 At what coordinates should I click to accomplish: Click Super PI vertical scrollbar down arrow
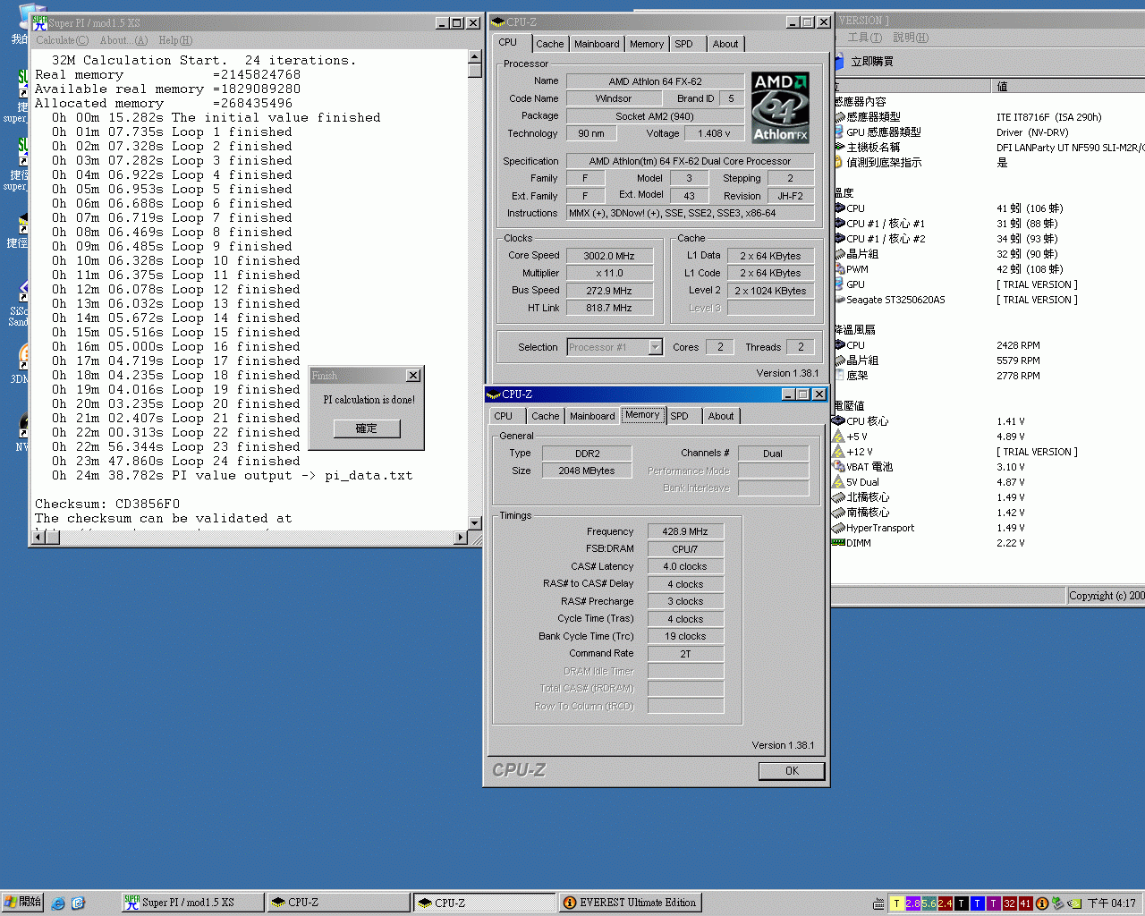(x=475, y=523)
